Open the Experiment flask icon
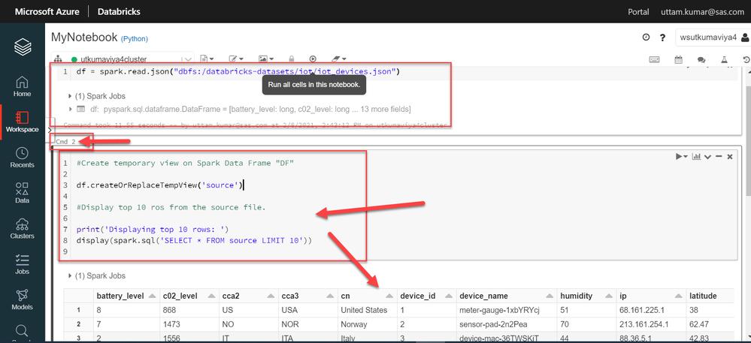 [724, 59]
